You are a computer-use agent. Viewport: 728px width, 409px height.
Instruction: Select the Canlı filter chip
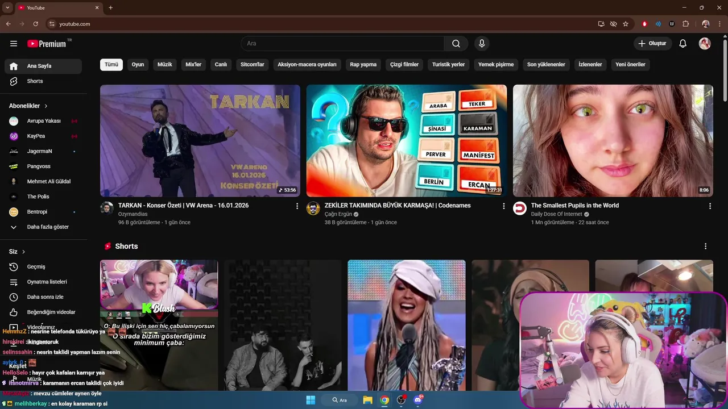click(221, 65)
